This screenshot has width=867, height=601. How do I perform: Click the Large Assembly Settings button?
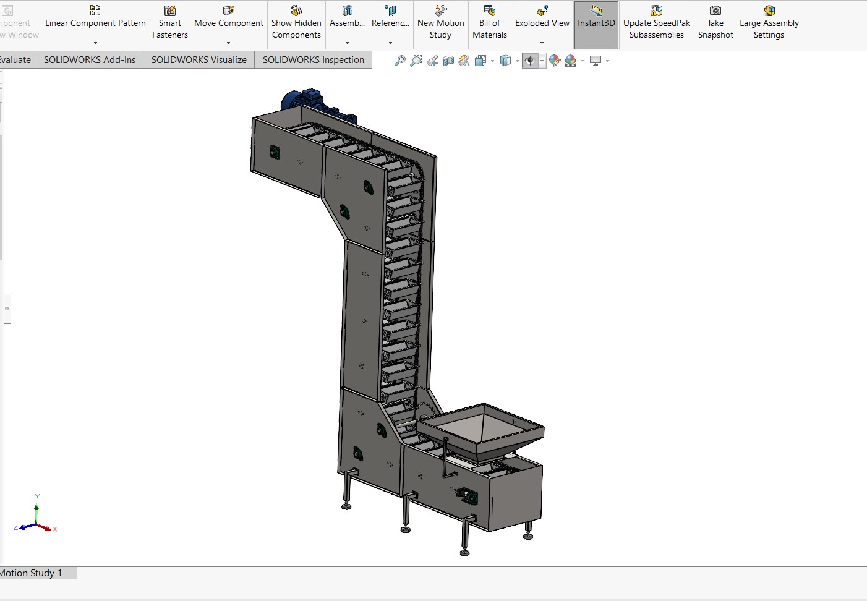click(x=769, y=23)
